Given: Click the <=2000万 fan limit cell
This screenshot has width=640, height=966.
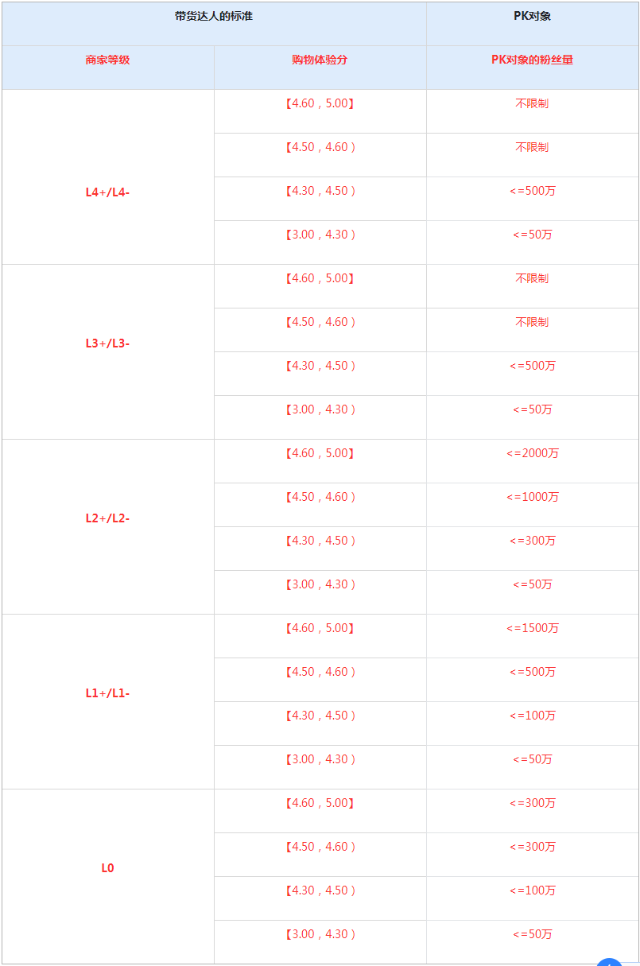Looking at the screenshot, I should tap(532, 453).
